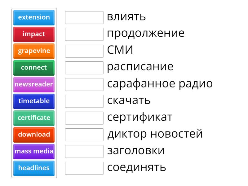Click the empty box beside 'сертификат'
The width and height of the screenshot is (248, 186).
click(84, 118)
